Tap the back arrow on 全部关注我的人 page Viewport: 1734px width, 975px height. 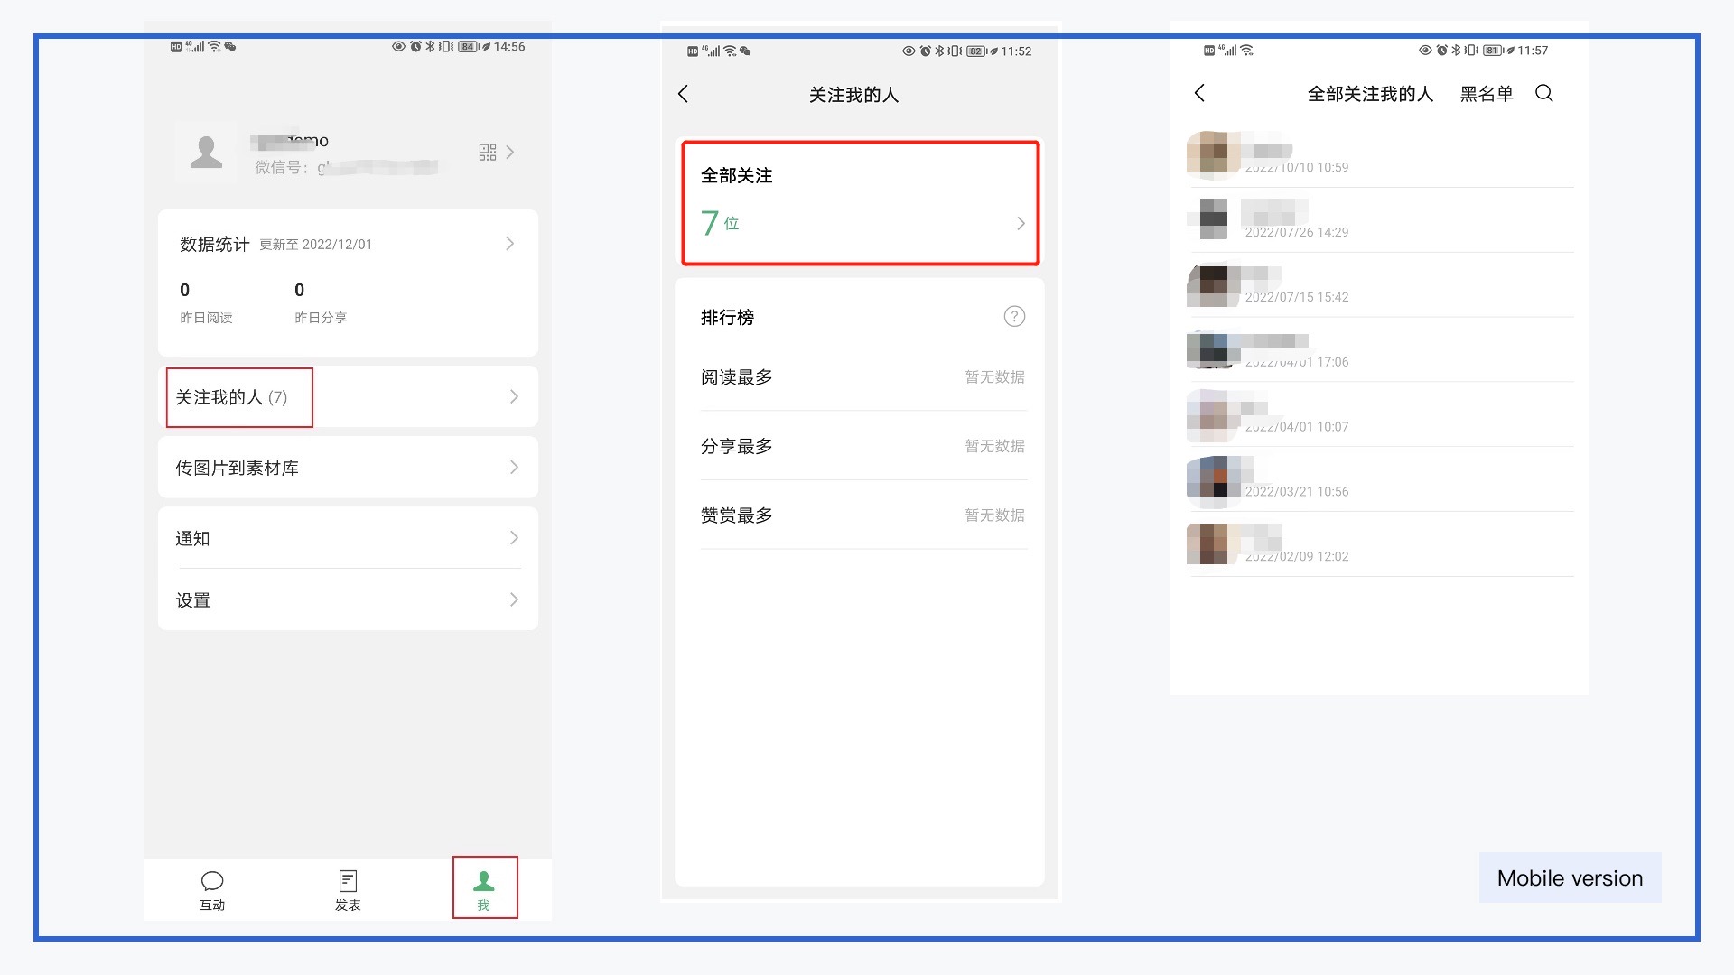coord(1199,93)
